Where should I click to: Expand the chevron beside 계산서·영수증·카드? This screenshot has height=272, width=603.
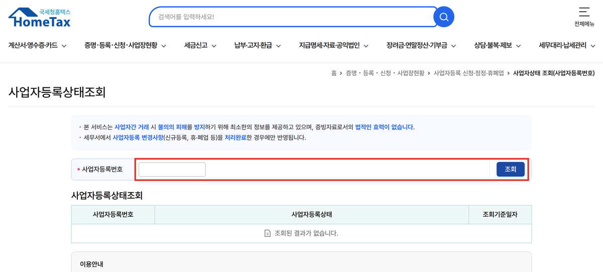coord(64,46)
